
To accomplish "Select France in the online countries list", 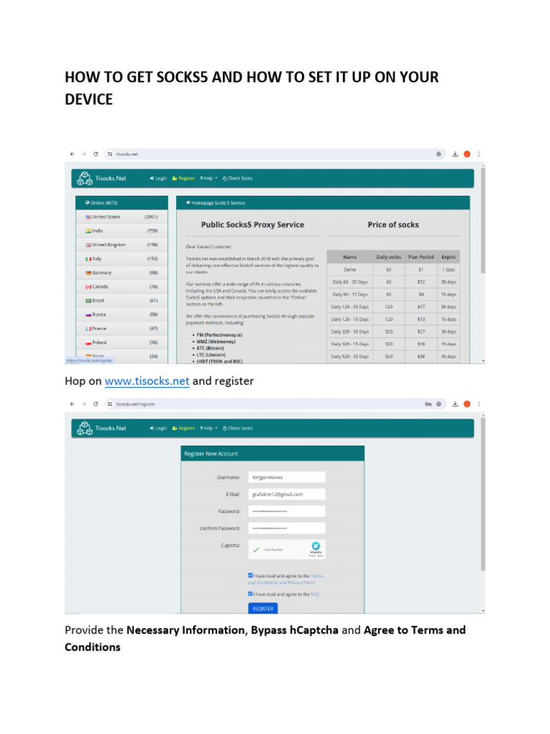I will pyautogui.click(x=122, y=328).
